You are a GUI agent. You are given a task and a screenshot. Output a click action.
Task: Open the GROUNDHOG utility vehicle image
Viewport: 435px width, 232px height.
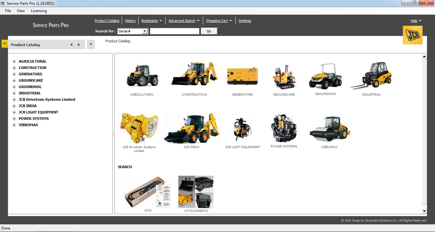[x=325, y=76]
